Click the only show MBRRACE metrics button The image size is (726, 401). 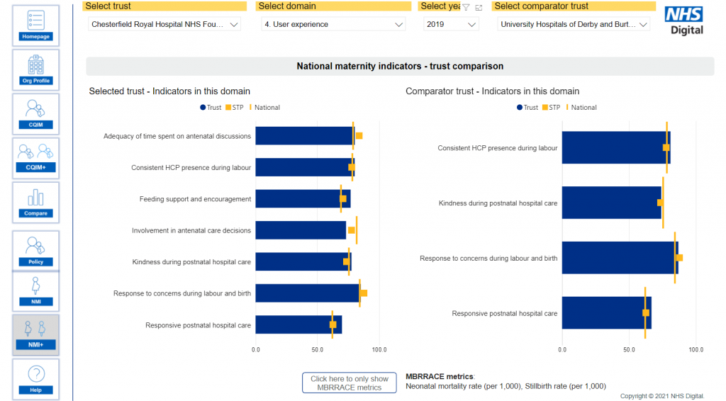(349, 383)
